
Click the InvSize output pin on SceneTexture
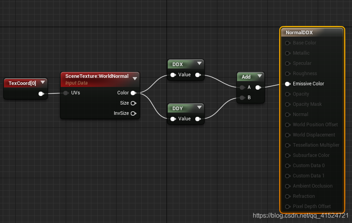133,113
